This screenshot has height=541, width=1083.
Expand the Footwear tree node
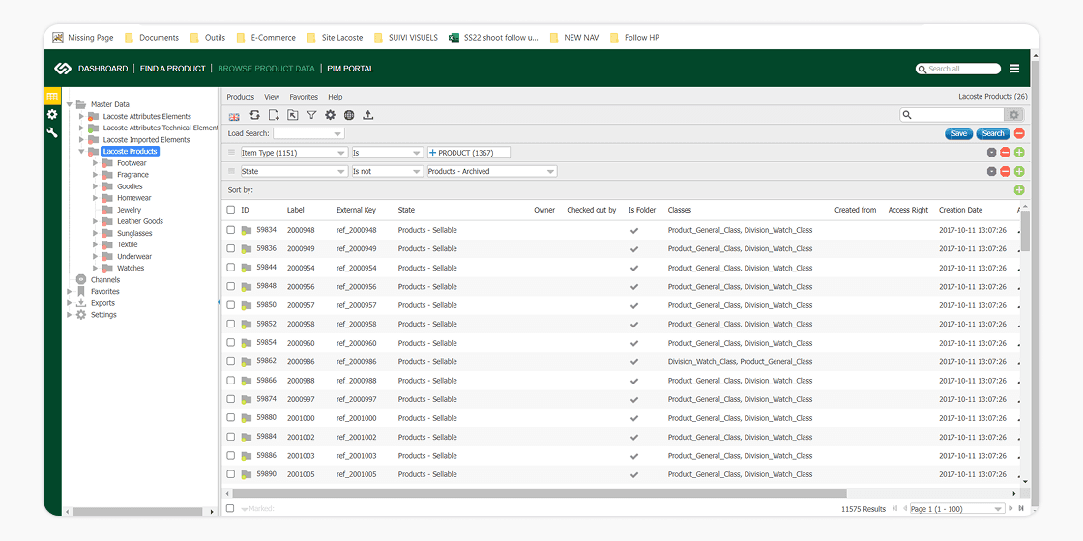(x=96, y=163)
